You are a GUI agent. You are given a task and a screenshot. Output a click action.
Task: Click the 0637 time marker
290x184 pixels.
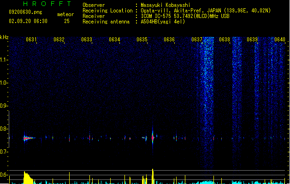coord(197,40)
